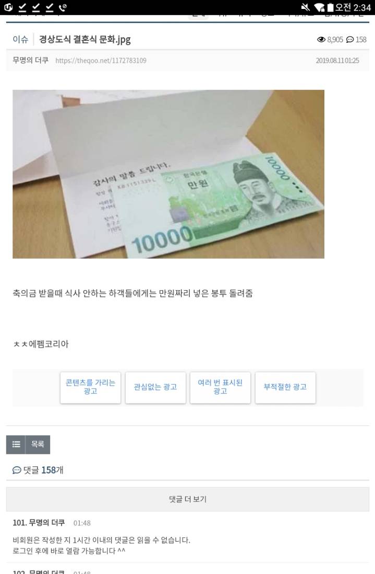The height and width of the screenshot is (574, 375).
Task: Tap the speech bubble icon beside 댓글 158개
Action: (17, 470)
